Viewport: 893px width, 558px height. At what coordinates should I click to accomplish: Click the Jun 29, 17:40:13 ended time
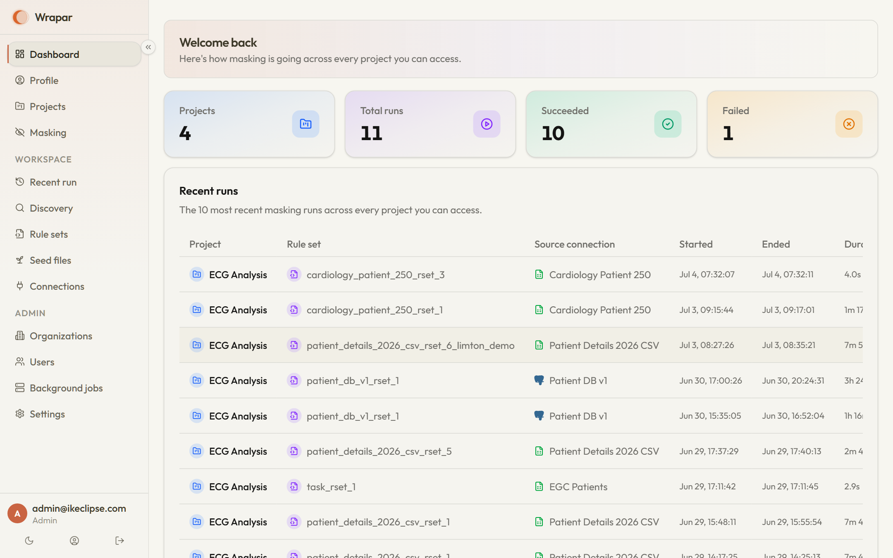tap(791, 451)
